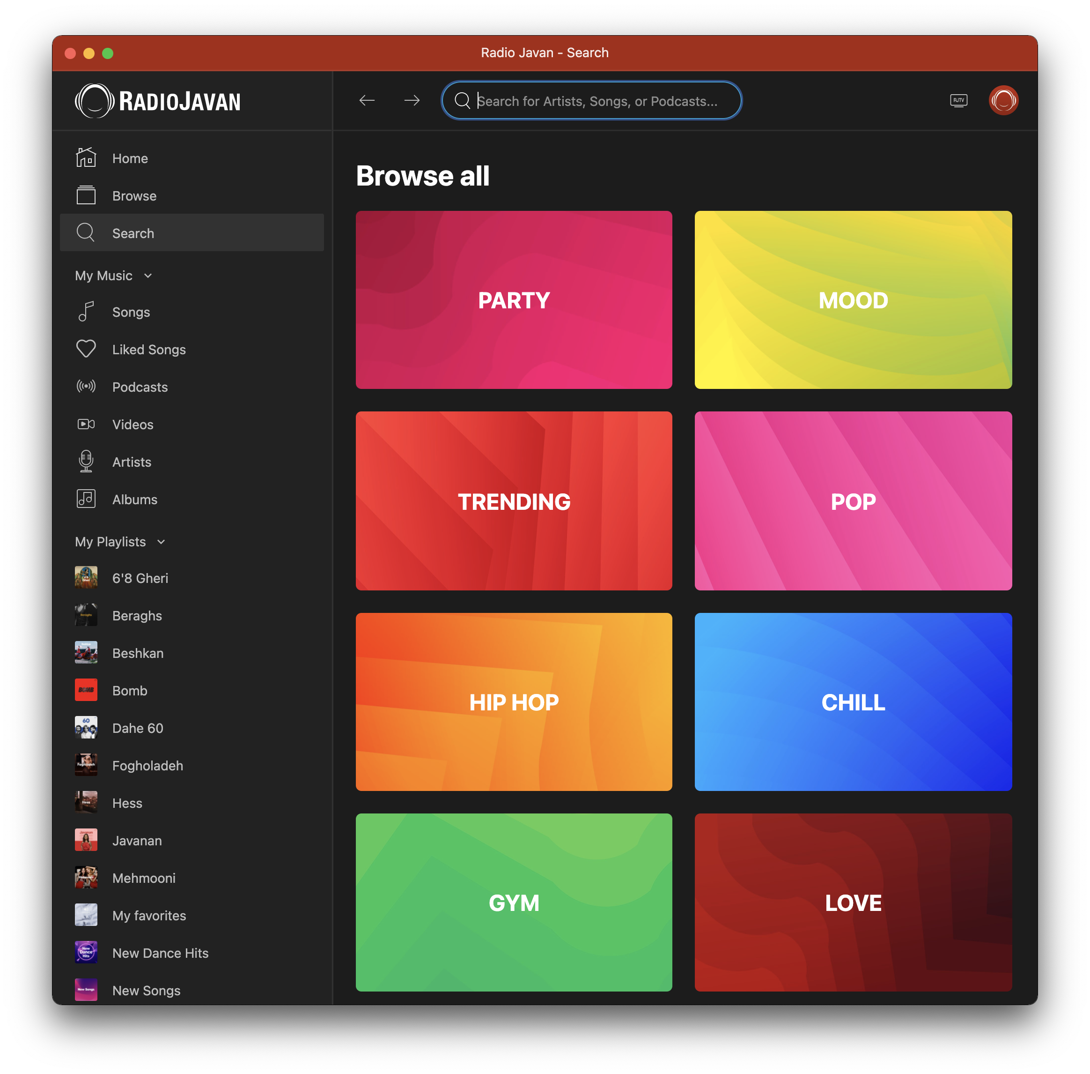Open the Bomb playlist thumbnail
This screenshot has height=1074, width=1090.
86,690
